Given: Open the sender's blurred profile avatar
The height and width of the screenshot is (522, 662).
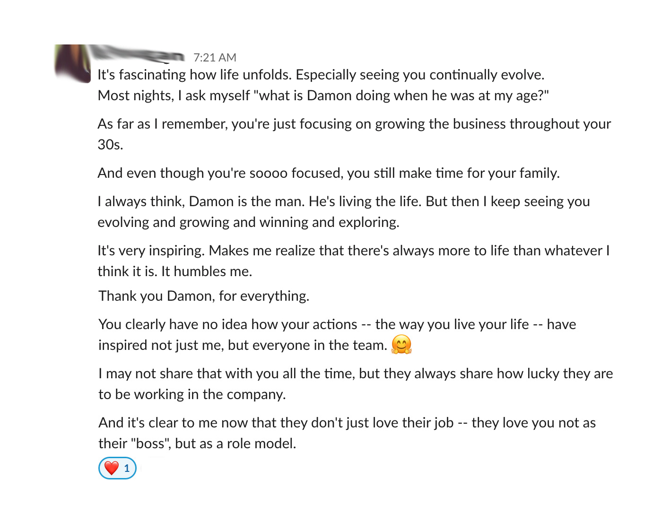Looking at the screenshot, I should [x=72, y=63].
